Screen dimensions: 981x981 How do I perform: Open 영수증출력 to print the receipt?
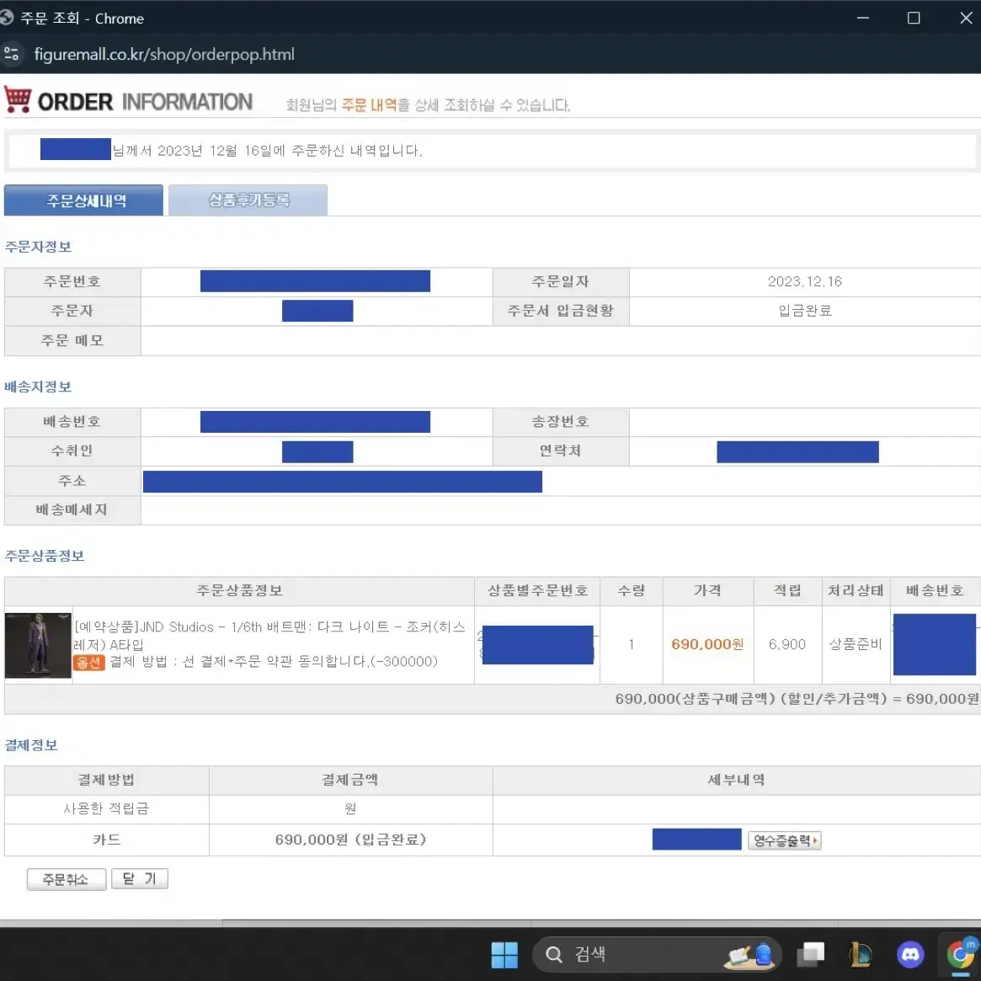click(x=783, y=840)
